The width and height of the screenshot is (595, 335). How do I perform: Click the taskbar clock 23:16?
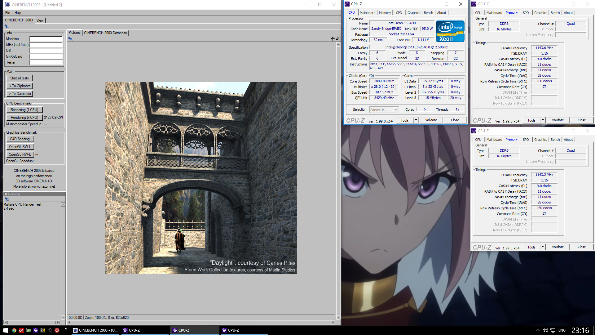[x=580, y=330]
